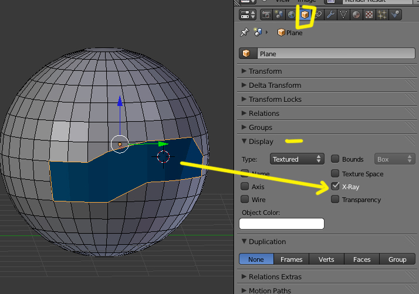Click the Transform panel drag grip
Image resolution: width=419 pixels, height=294 pixels.
[x=411, y=71]
